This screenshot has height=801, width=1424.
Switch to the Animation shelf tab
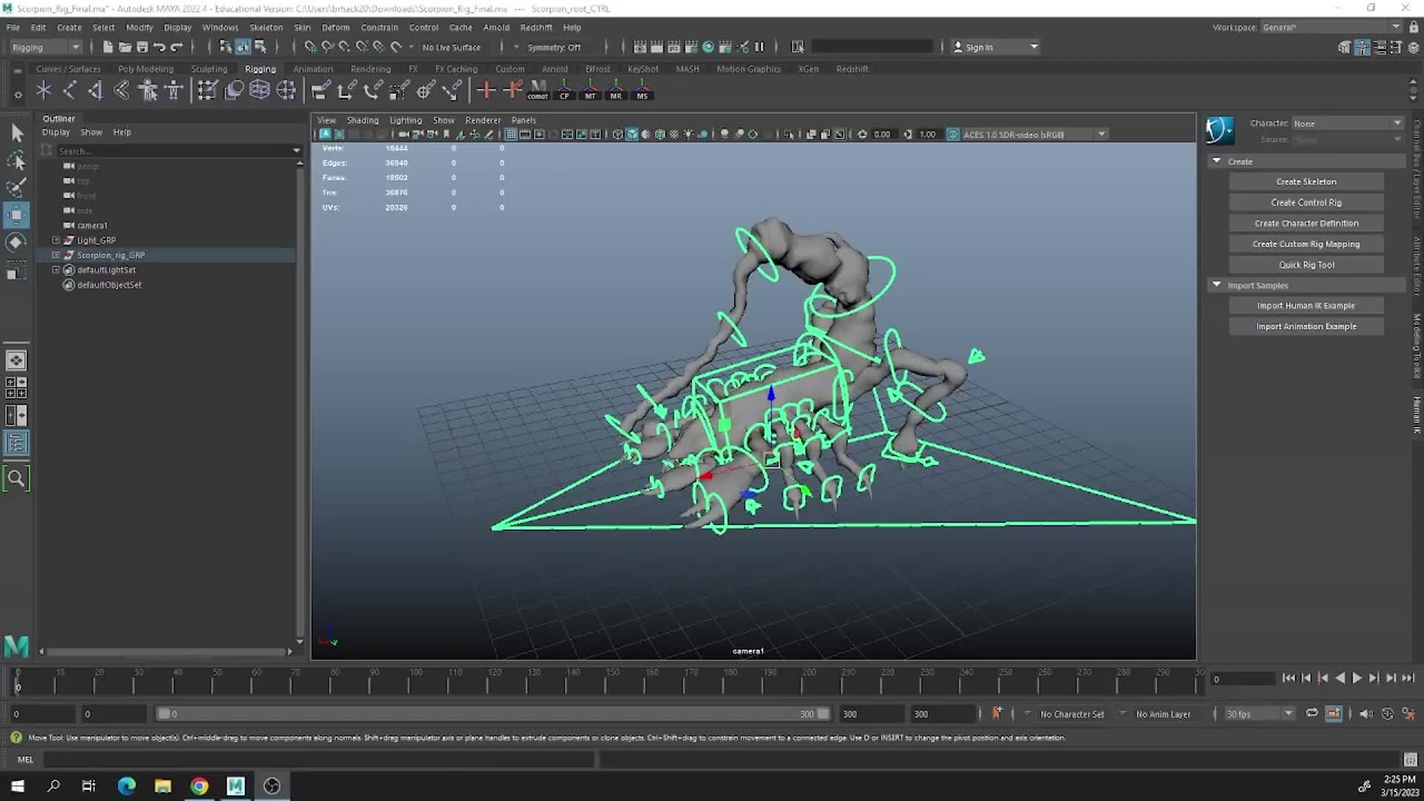pos(312,69)
